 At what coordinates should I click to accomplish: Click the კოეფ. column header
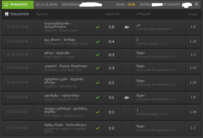pyautogui.click(x=193, y=14)
